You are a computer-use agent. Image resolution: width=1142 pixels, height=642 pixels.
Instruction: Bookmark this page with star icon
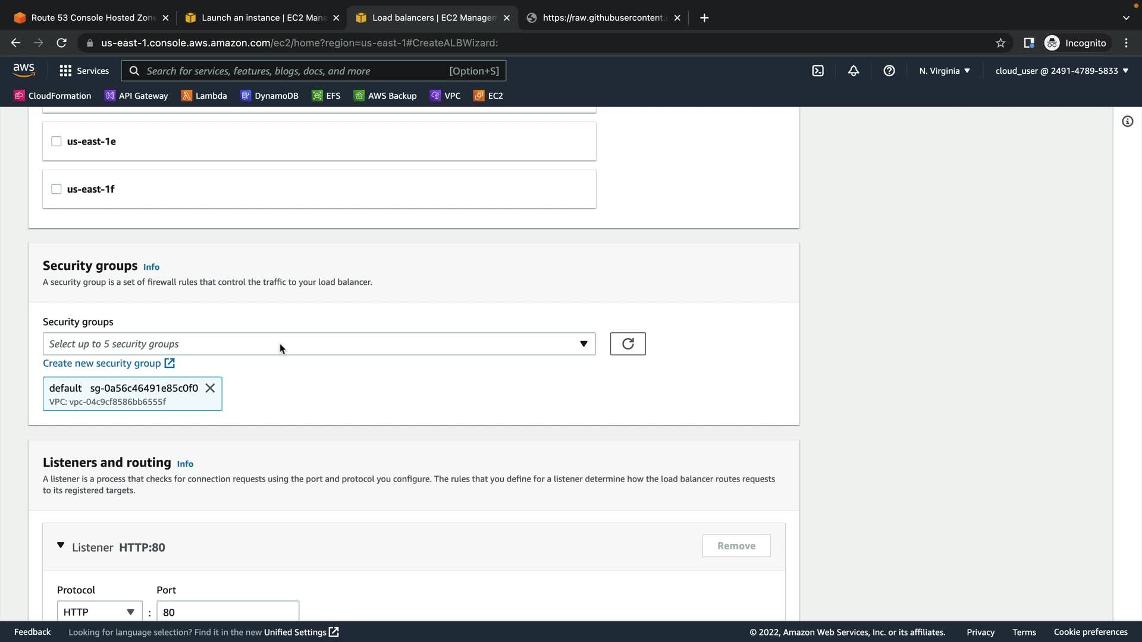pos(1000,43)
